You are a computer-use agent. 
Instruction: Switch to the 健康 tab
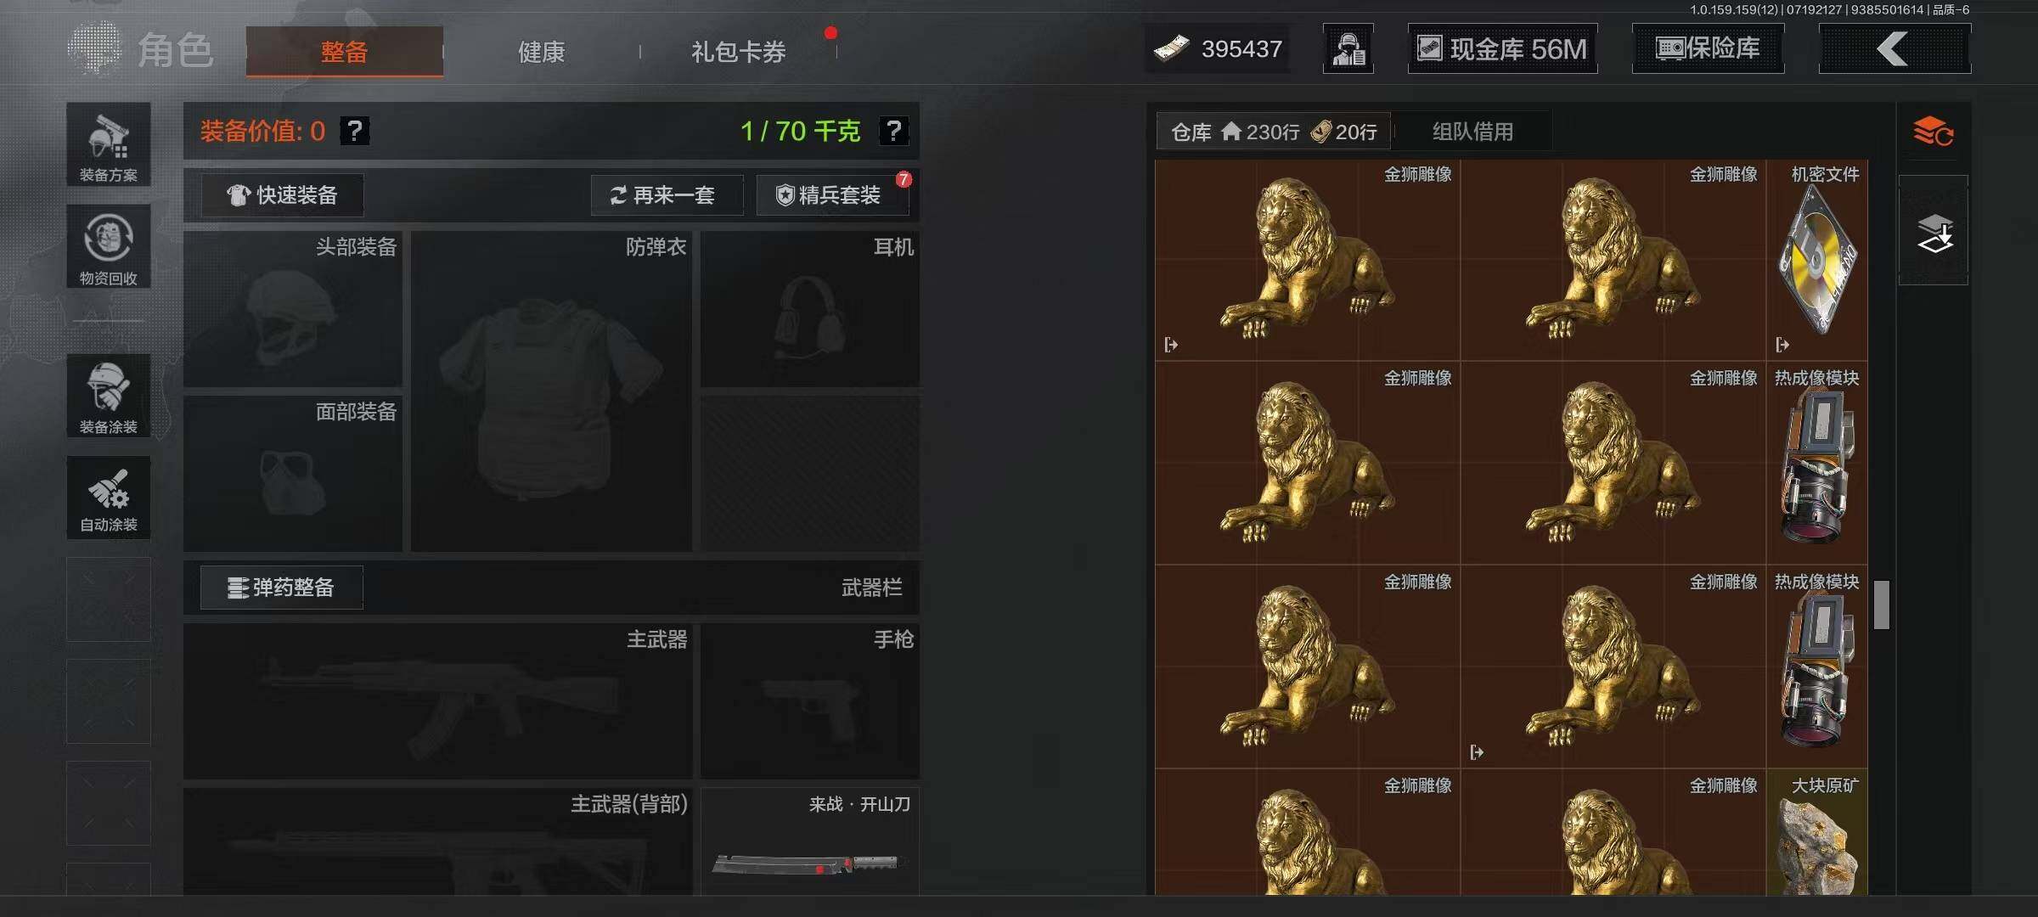(541, 52)
